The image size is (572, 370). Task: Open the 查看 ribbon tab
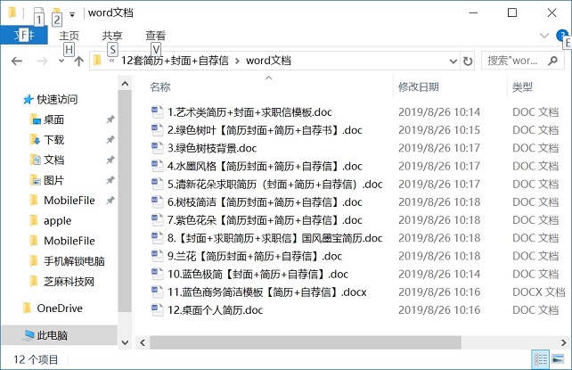click(155, 36)
